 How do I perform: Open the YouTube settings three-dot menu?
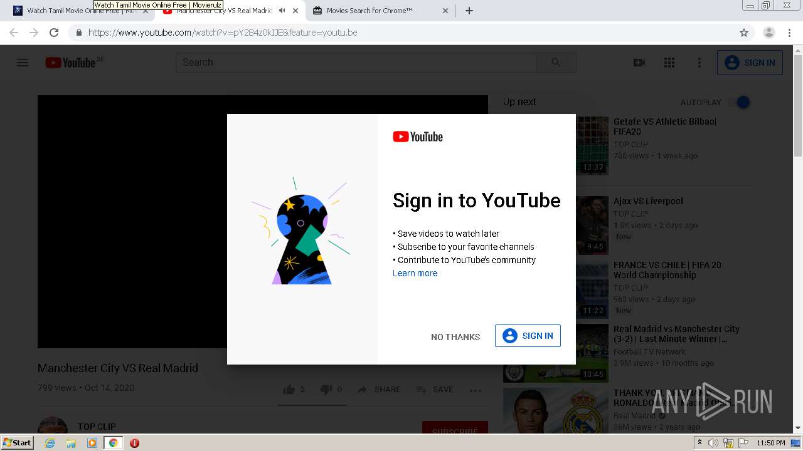pos(699,63)
